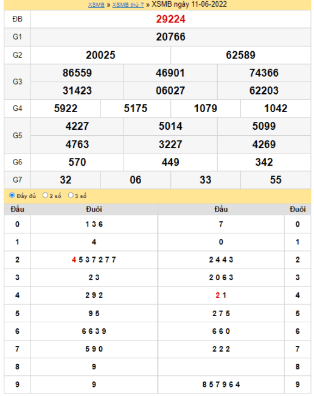The height and width of the screenshot is (396, 314).
Task: Click the G1 prize number 20766
Action: click(x=170, y=37)
